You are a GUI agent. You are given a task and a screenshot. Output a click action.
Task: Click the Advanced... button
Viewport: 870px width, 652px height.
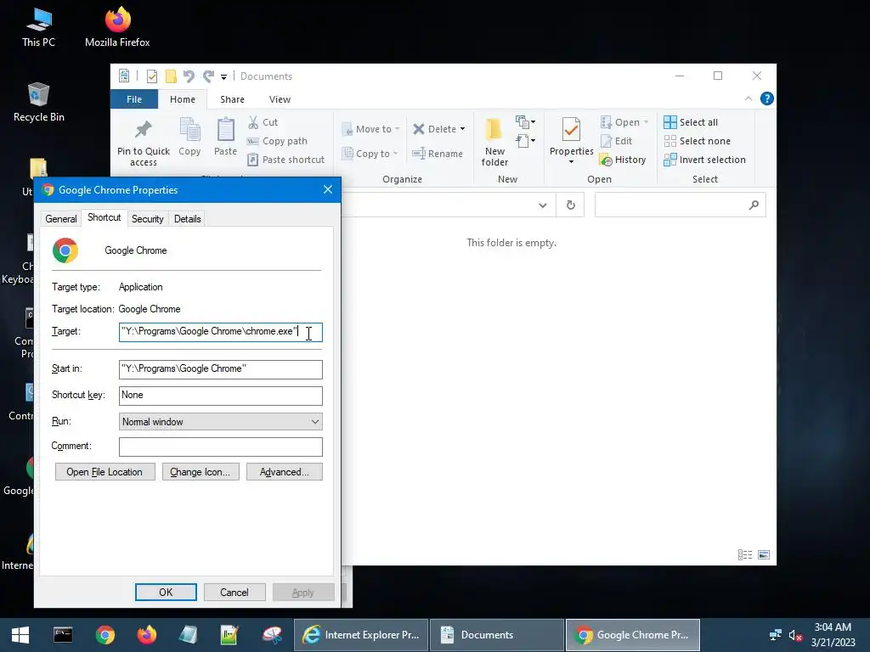pos(284,472)
